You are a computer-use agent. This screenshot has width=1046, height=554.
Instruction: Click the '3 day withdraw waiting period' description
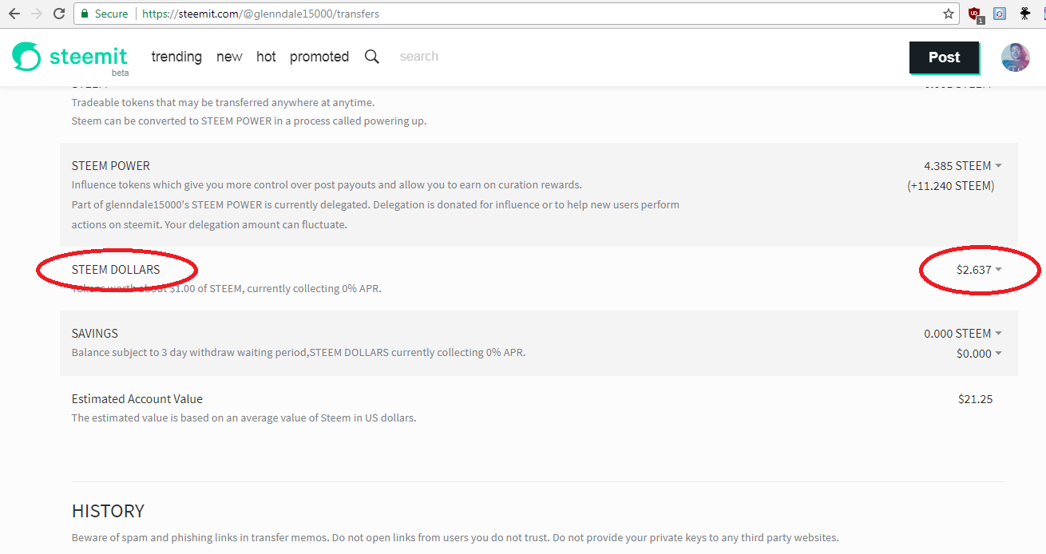coord(299,353)
